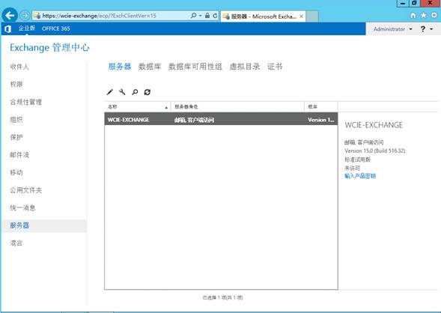Screen dimensions: 441x313
Task: Click the 已选择 1 项(共 1 项) status text
Action: (222, 297)
